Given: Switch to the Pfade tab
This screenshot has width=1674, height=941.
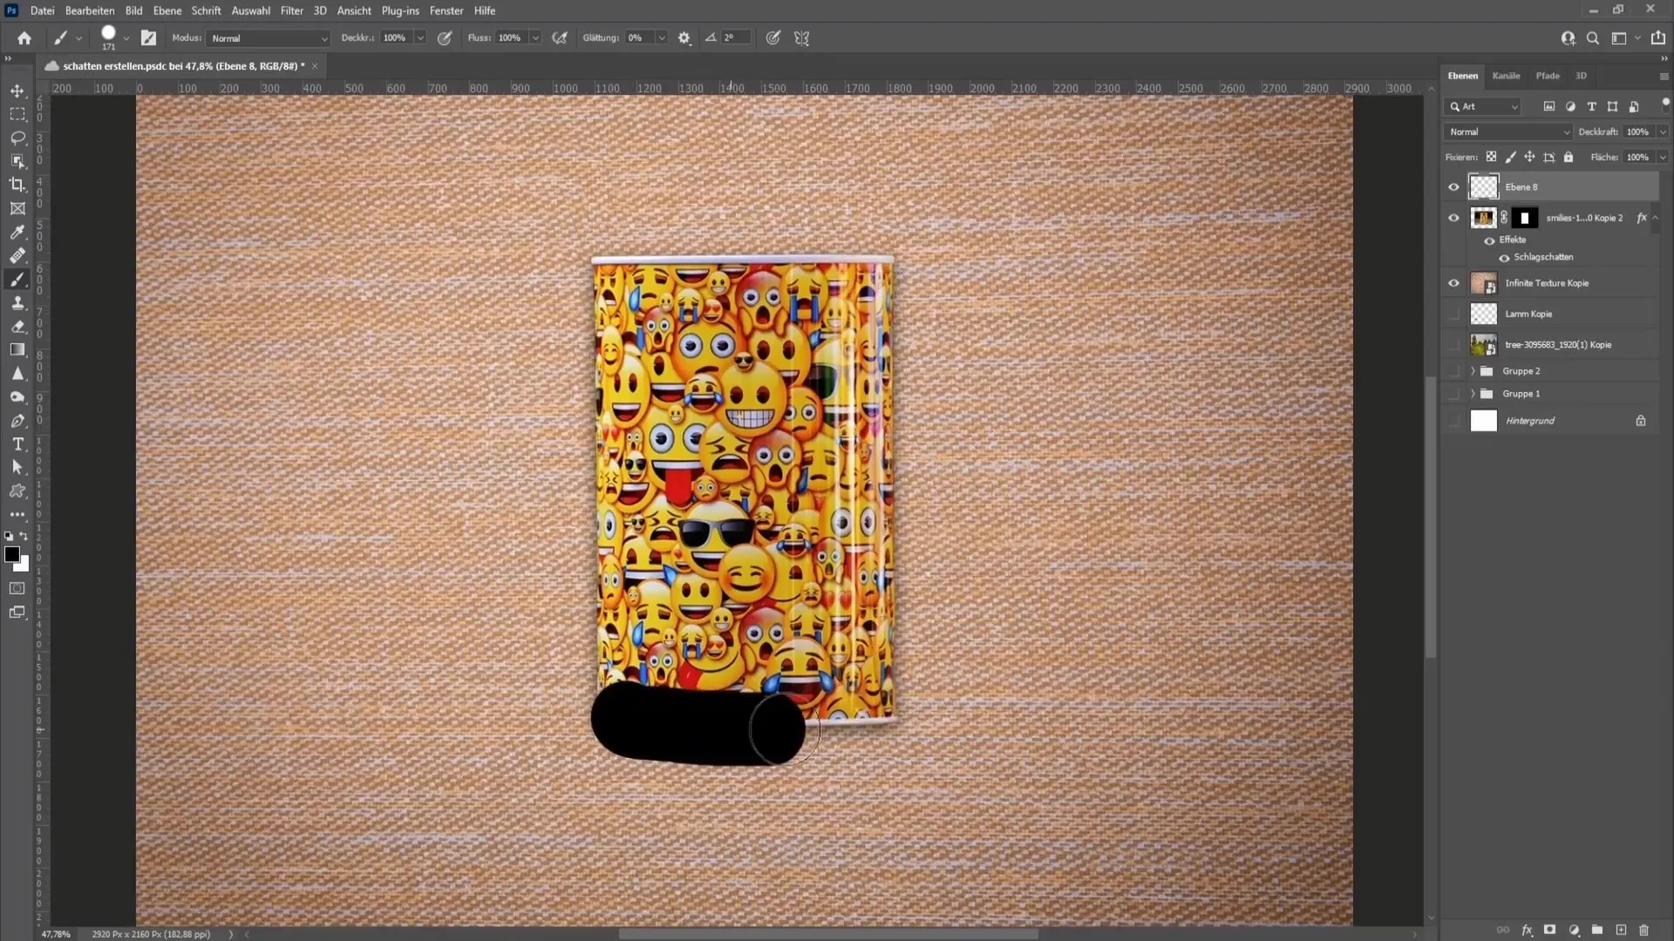Looking at the screenshot, I should (x=1548, y=75).
